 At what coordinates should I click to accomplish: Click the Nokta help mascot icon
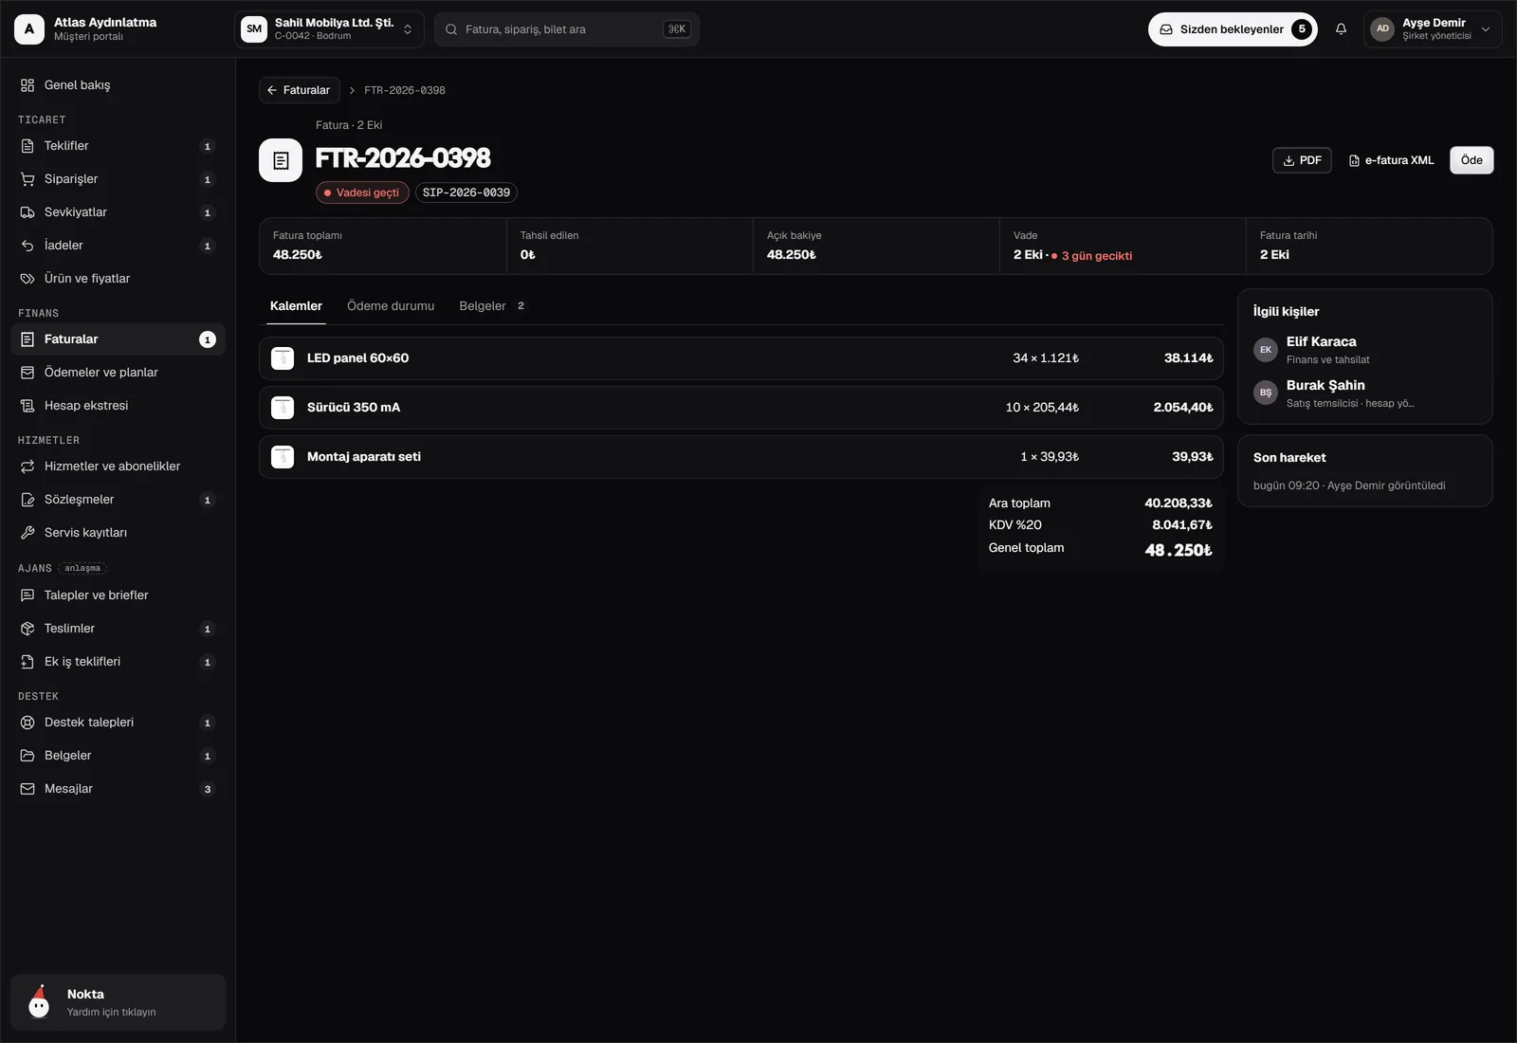pyautogui.click(x=39, y=1002)
